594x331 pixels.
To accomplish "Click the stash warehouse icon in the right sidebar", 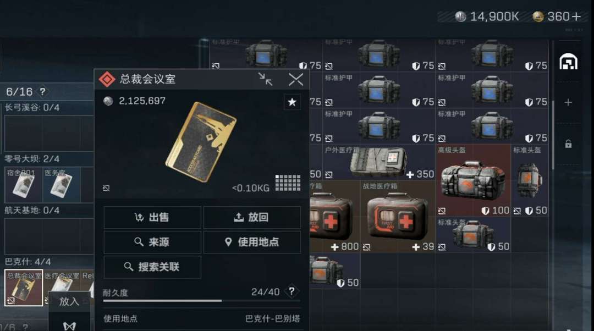I will click(568, 62).
